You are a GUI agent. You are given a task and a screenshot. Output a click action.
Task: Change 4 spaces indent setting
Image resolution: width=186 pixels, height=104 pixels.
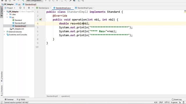[174, 102]
